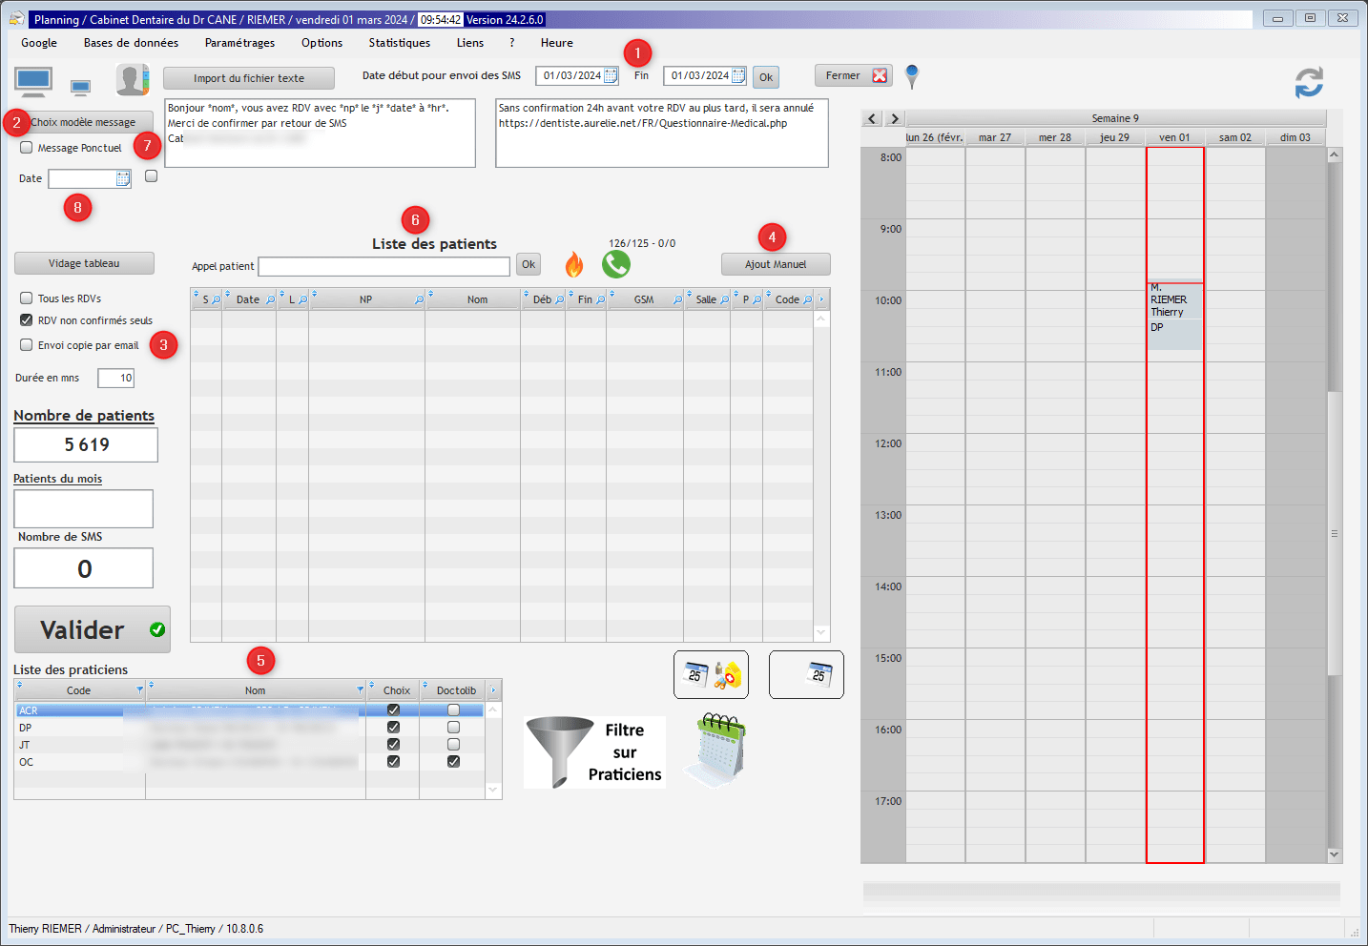
Task: Click the large computer monitor icon
Action: (33, 82)
